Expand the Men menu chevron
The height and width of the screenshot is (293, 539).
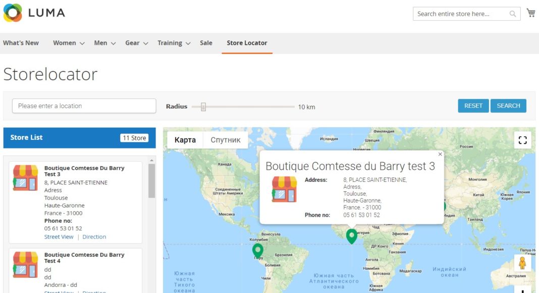113,43
